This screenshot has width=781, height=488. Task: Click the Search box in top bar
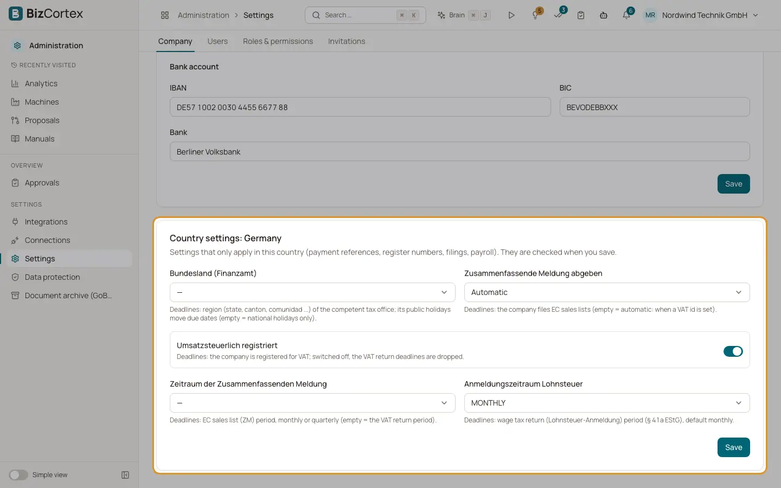(366, 15)
